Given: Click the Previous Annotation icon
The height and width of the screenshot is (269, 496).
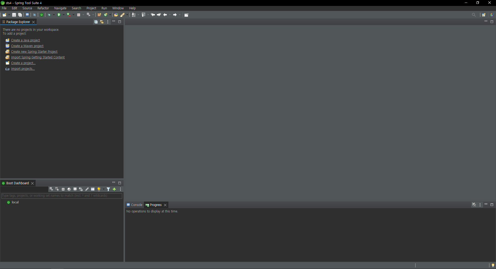Looking at the screenshot, I should [143, 15].
